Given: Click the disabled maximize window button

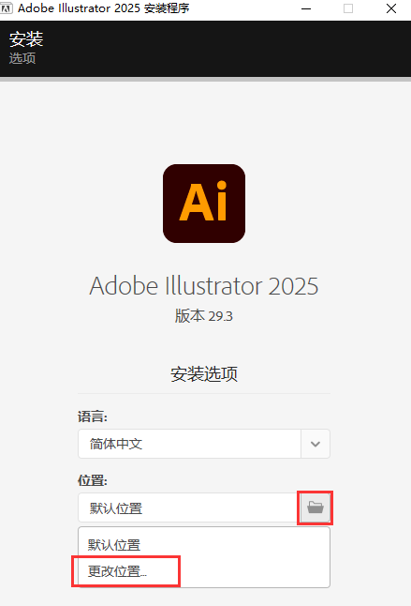Looking at the screenshot, I should point(348,8).
